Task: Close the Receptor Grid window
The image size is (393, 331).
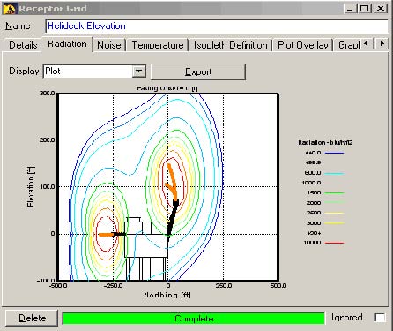Action: 381,9
